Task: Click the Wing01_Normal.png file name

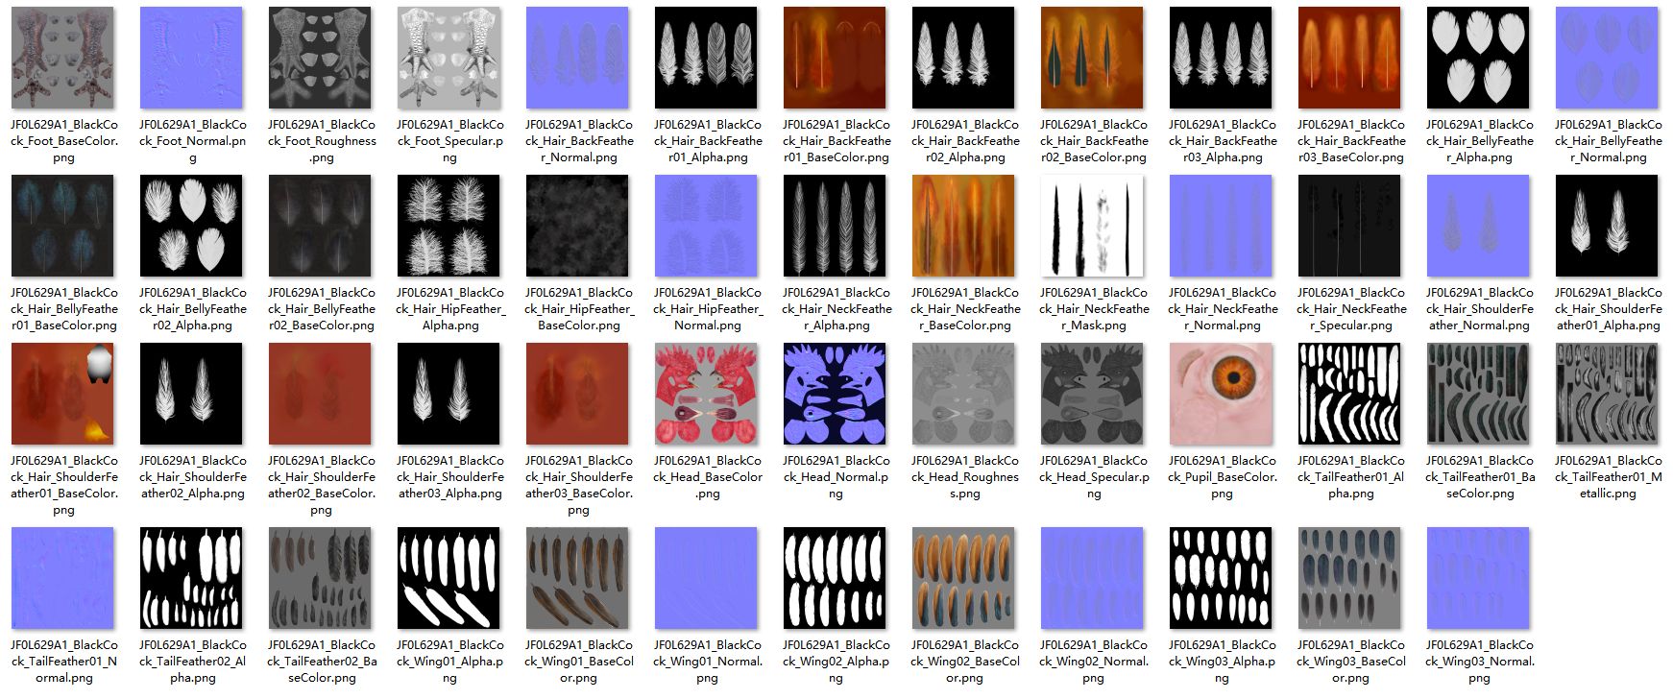Action: click(x=707, y=662)
